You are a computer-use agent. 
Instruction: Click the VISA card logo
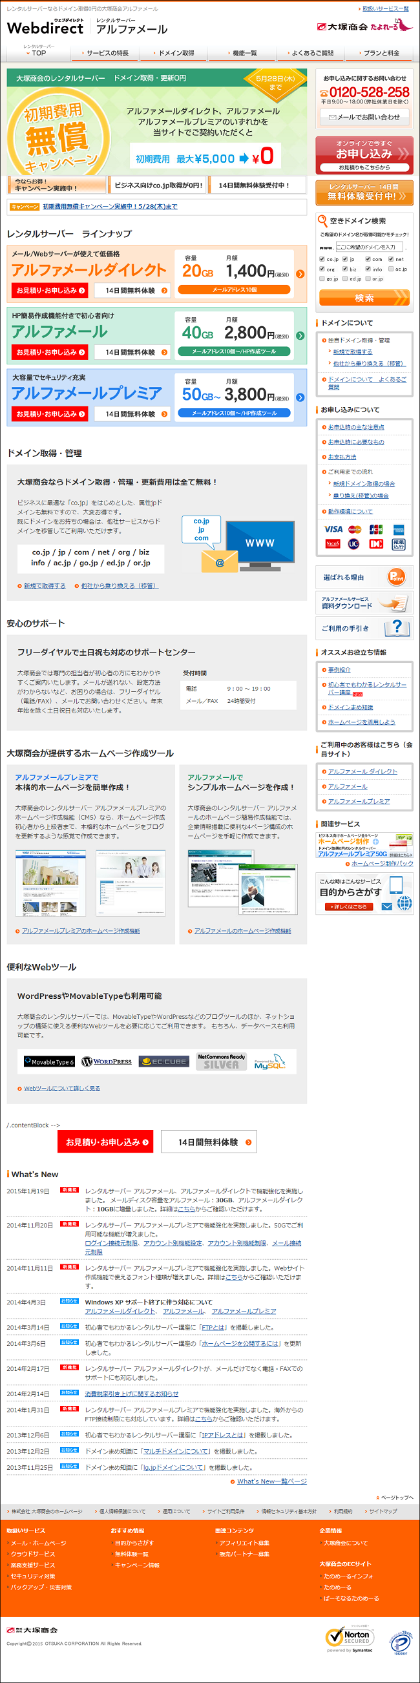[333, 529]
